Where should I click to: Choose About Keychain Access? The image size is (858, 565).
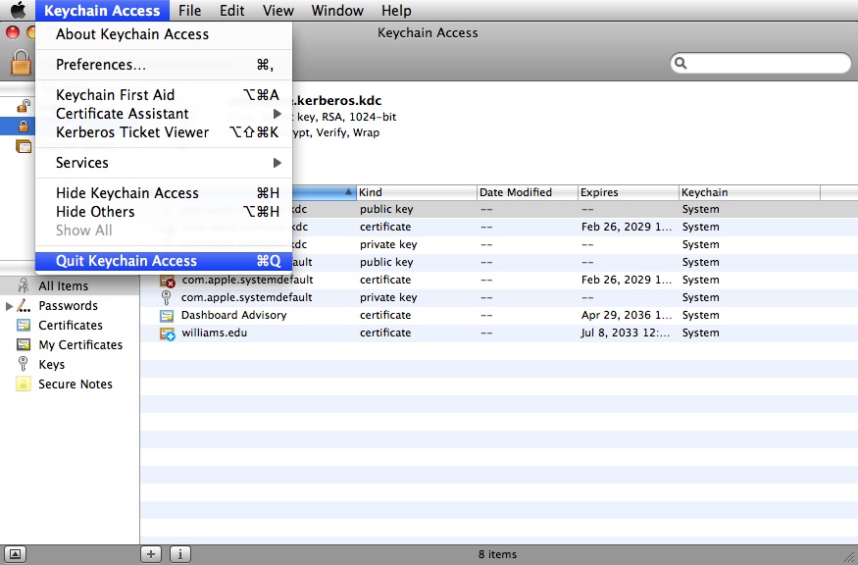click(x=164, y=34)
